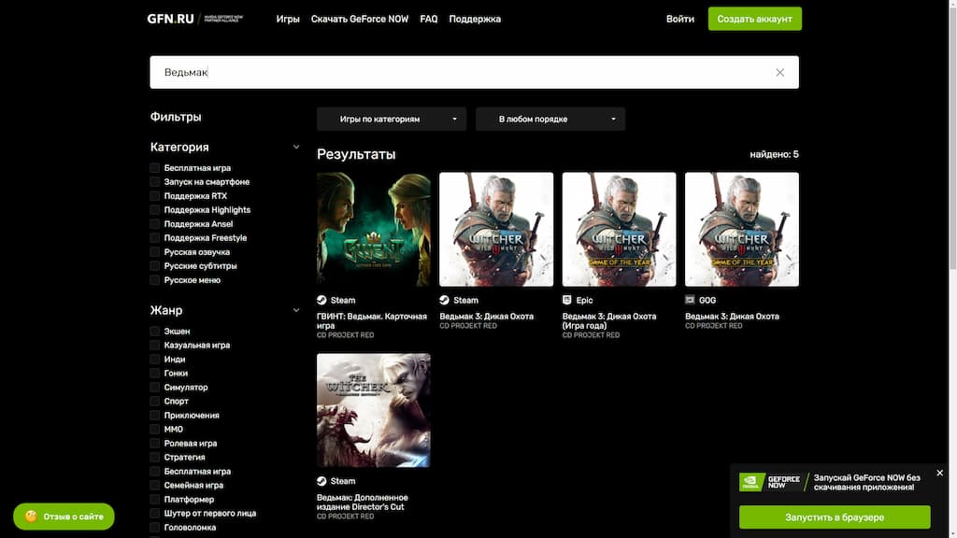Enable the Бесплатная игра category checkbox
957x538 pixels.
pyautogui.click(x=155, y=168)
